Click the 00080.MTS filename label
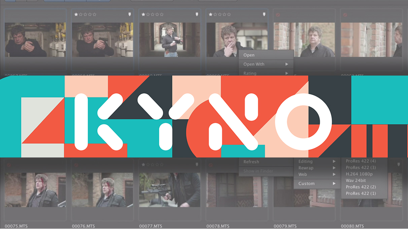The width and height of the screenshot is (408, 229). tap(352, 226)
